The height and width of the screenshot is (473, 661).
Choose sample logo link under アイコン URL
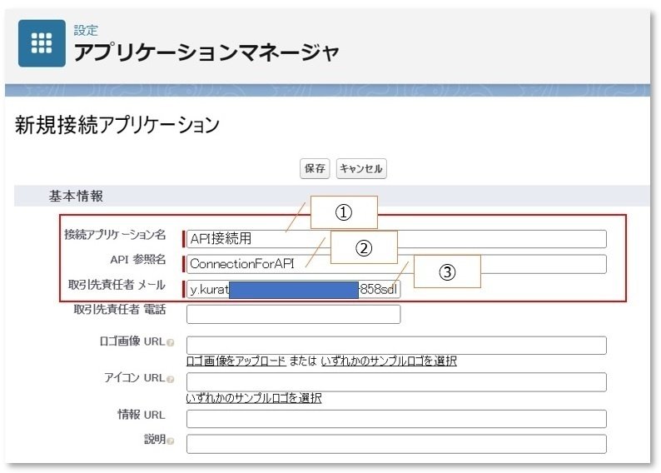254,398
